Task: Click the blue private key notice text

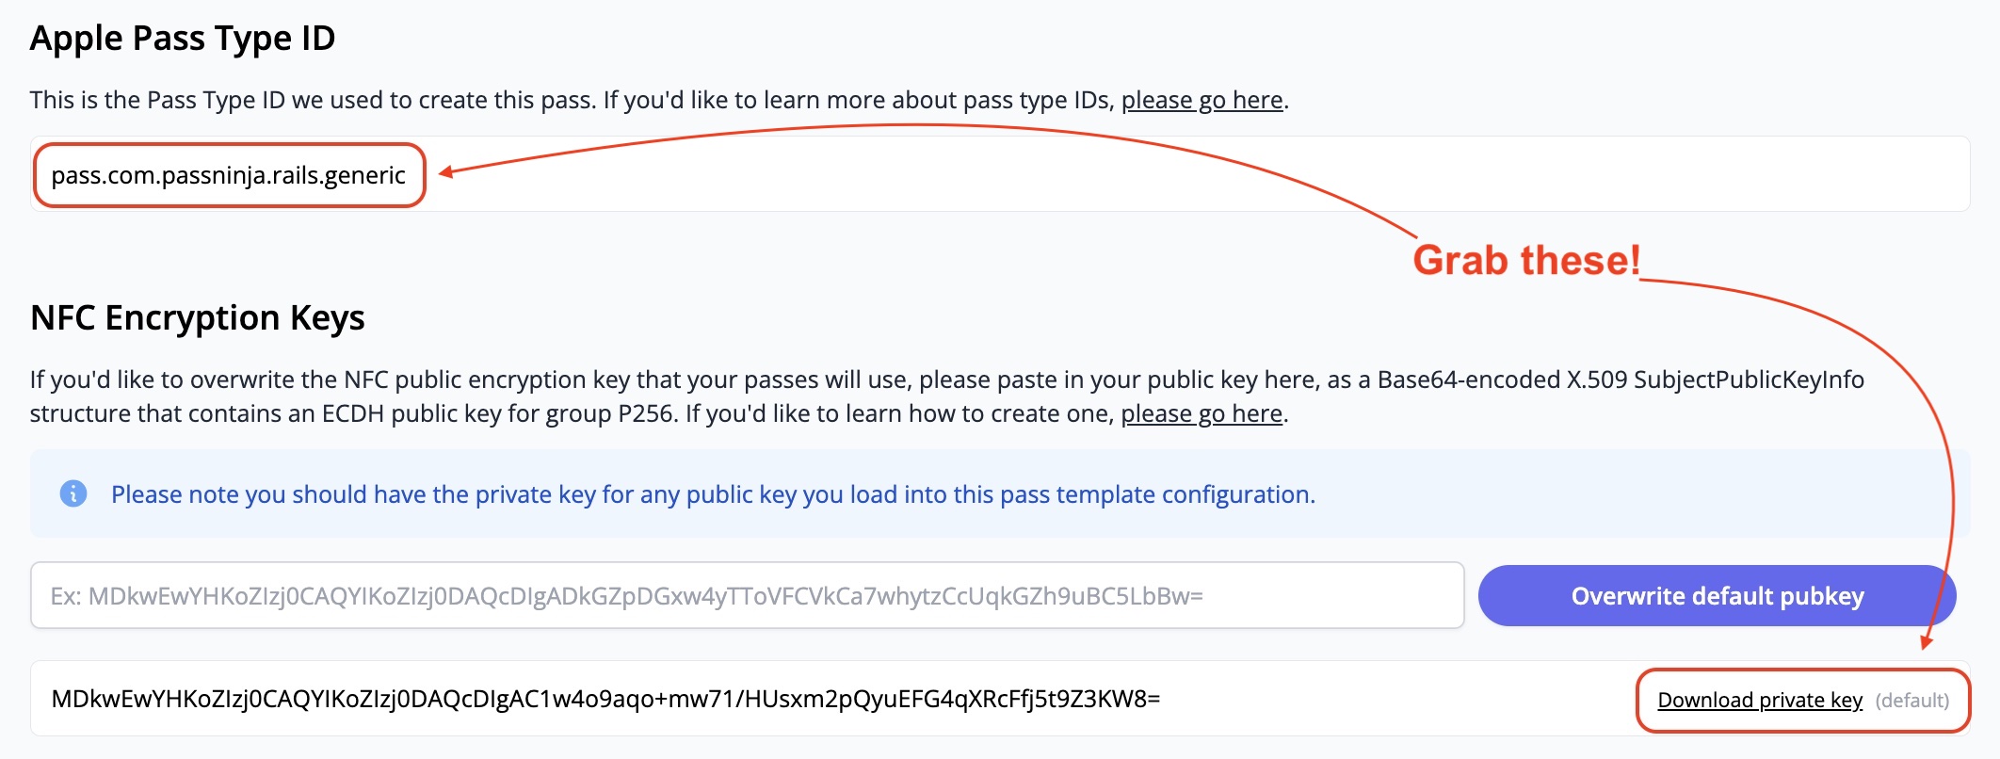Action: click(713, 494)
